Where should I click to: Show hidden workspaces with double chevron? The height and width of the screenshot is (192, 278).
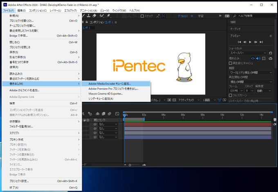pos(220,16)
